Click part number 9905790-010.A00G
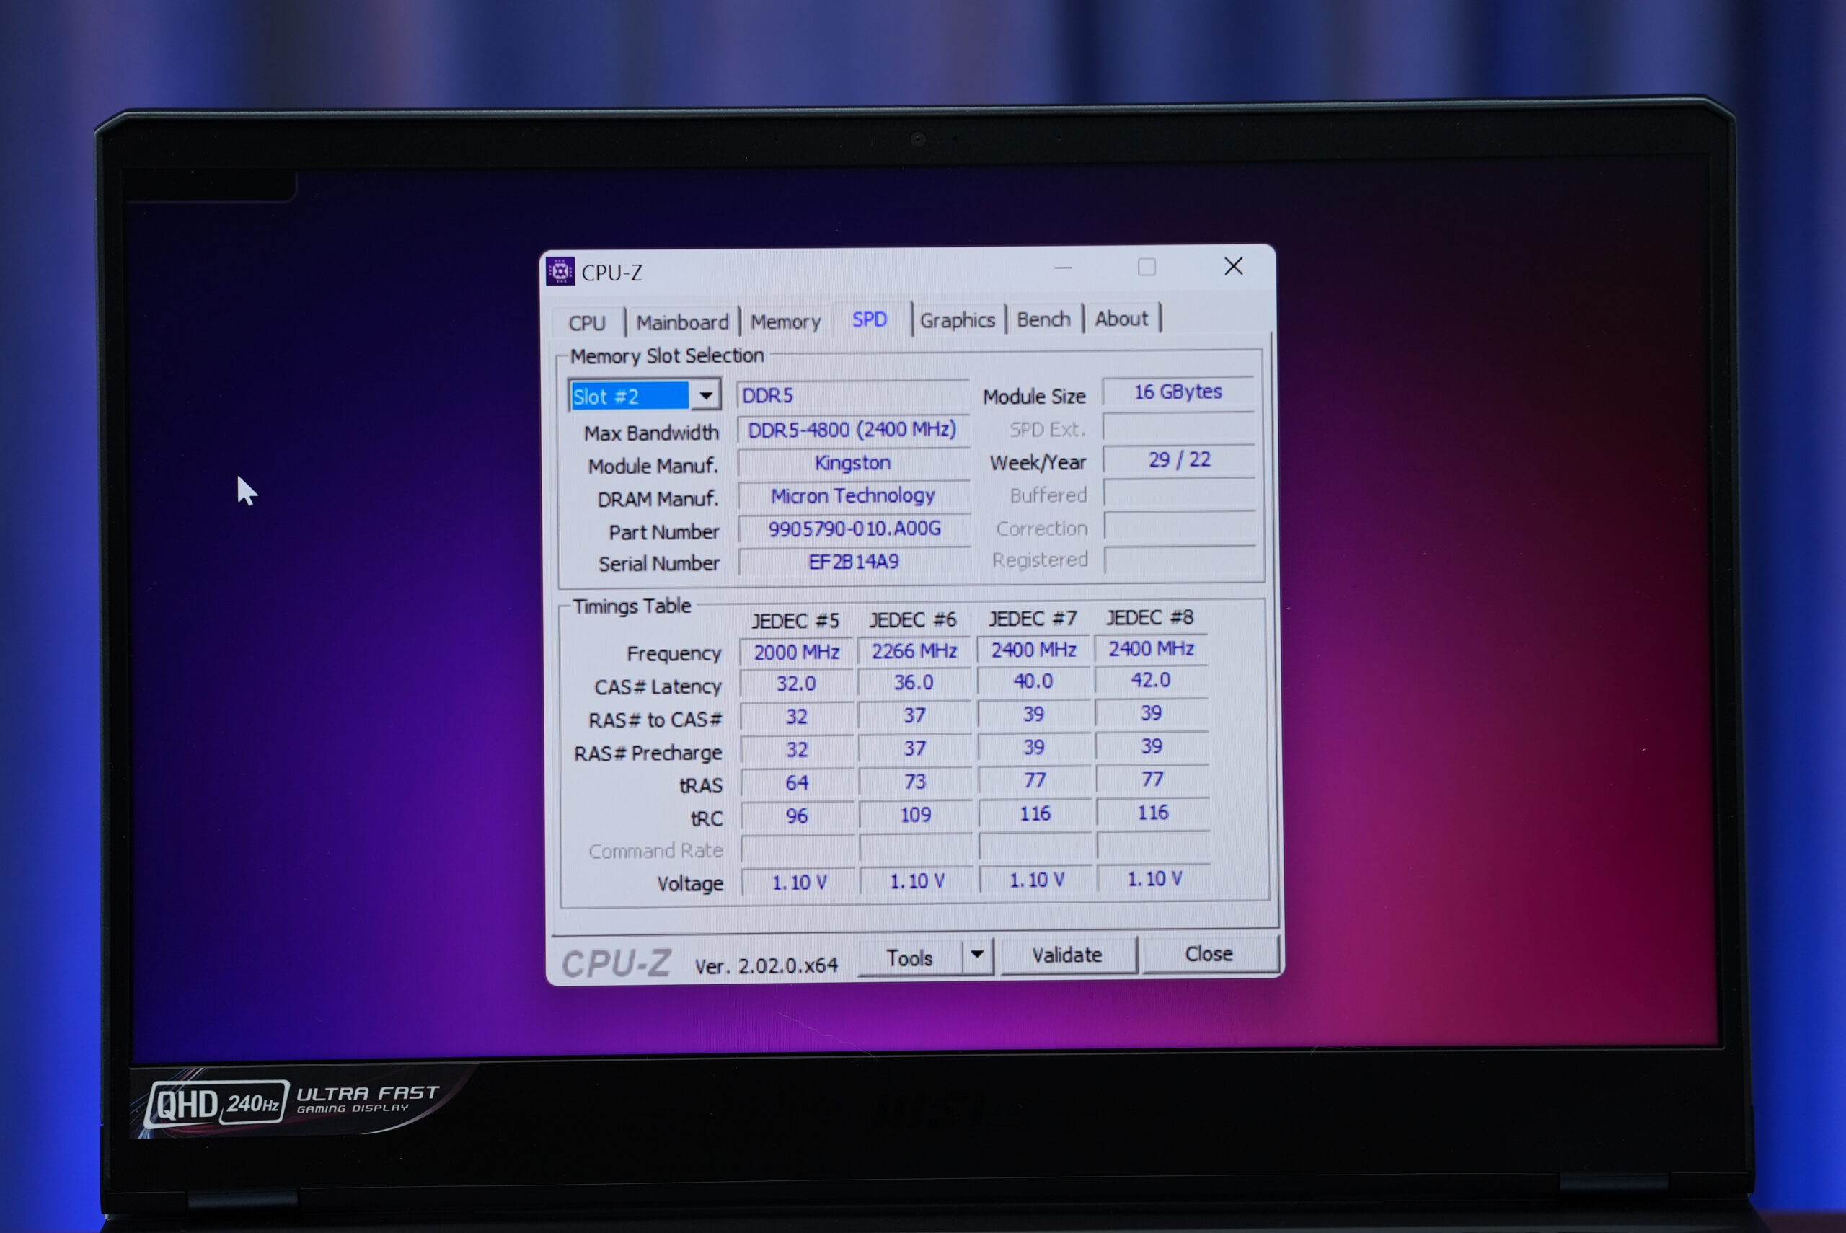Viewport: 1846px width, 1233px height. click(x=854, y=529)
